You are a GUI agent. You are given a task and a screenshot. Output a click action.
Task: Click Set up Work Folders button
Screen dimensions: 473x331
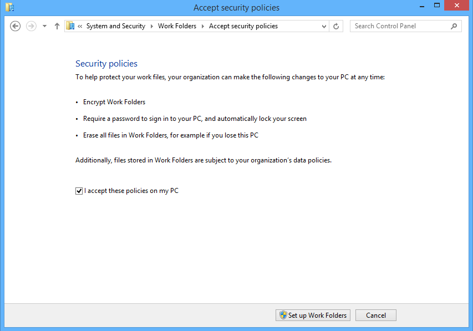click(313, 315)
